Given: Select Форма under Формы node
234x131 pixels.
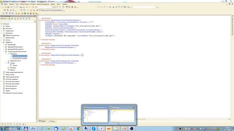Looking at the screenshot, I should (15, 65).
